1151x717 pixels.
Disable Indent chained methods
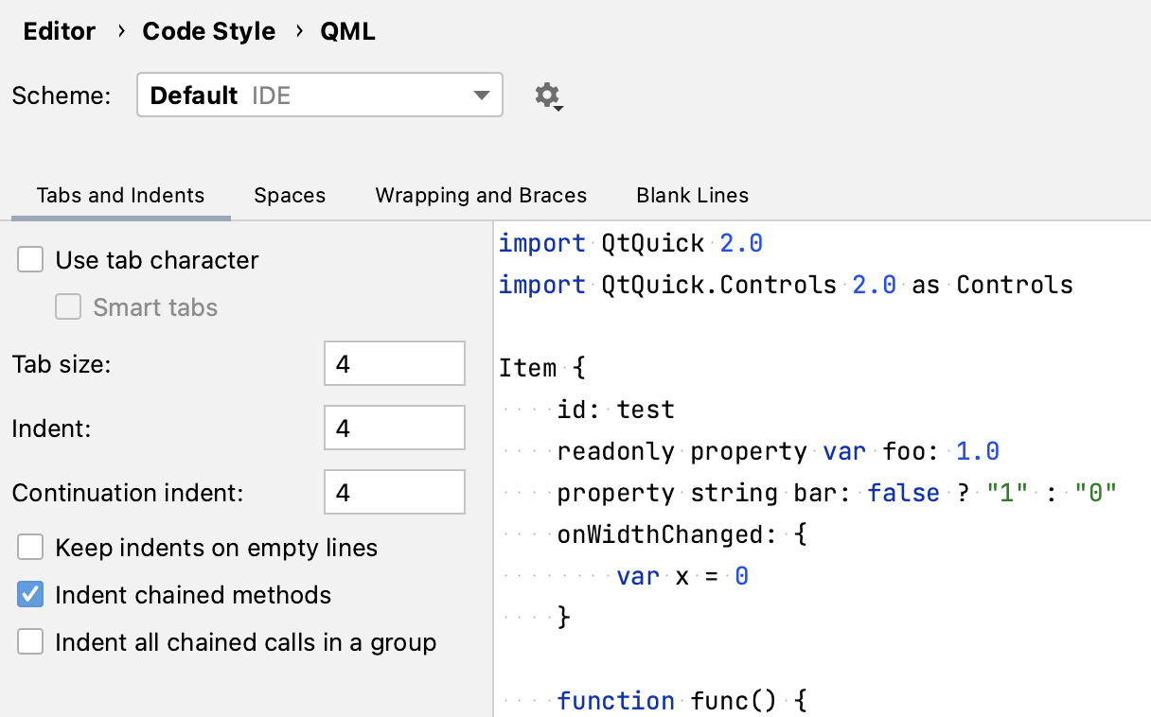click(x=29, y=594)
